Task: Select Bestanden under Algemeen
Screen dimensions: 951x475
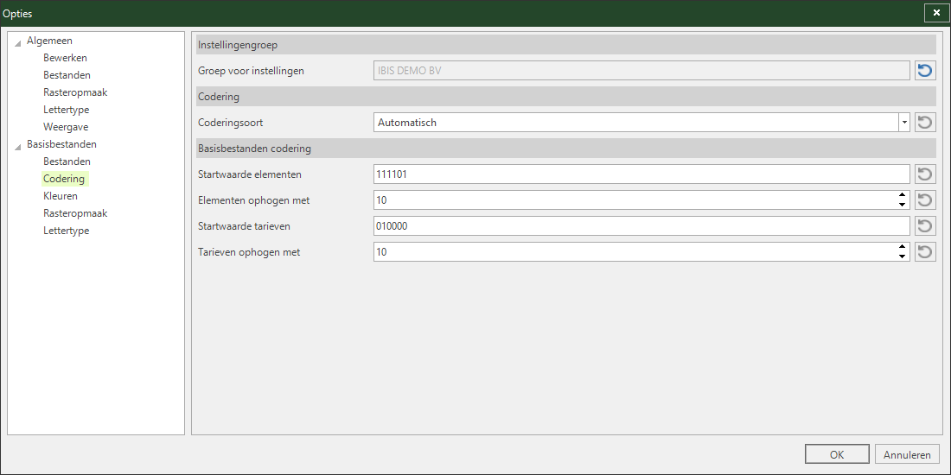Action: pyautogui.click(x=67, y=75)
